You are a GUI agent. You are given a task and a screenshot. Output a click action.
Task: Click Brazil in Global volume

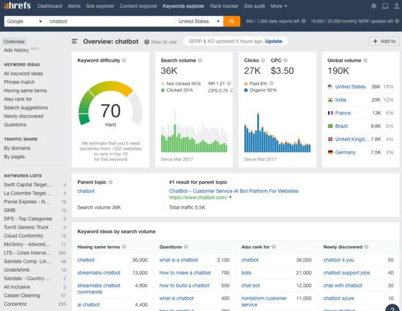pos(341,126)
